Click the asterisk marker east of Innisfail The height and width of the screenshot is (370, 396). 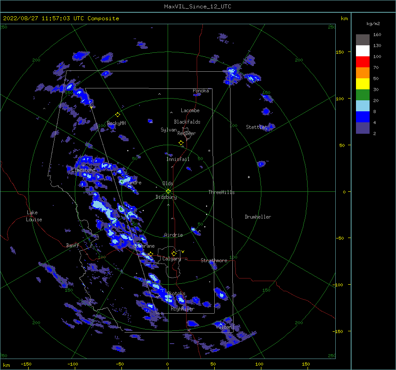click(209, 151)
